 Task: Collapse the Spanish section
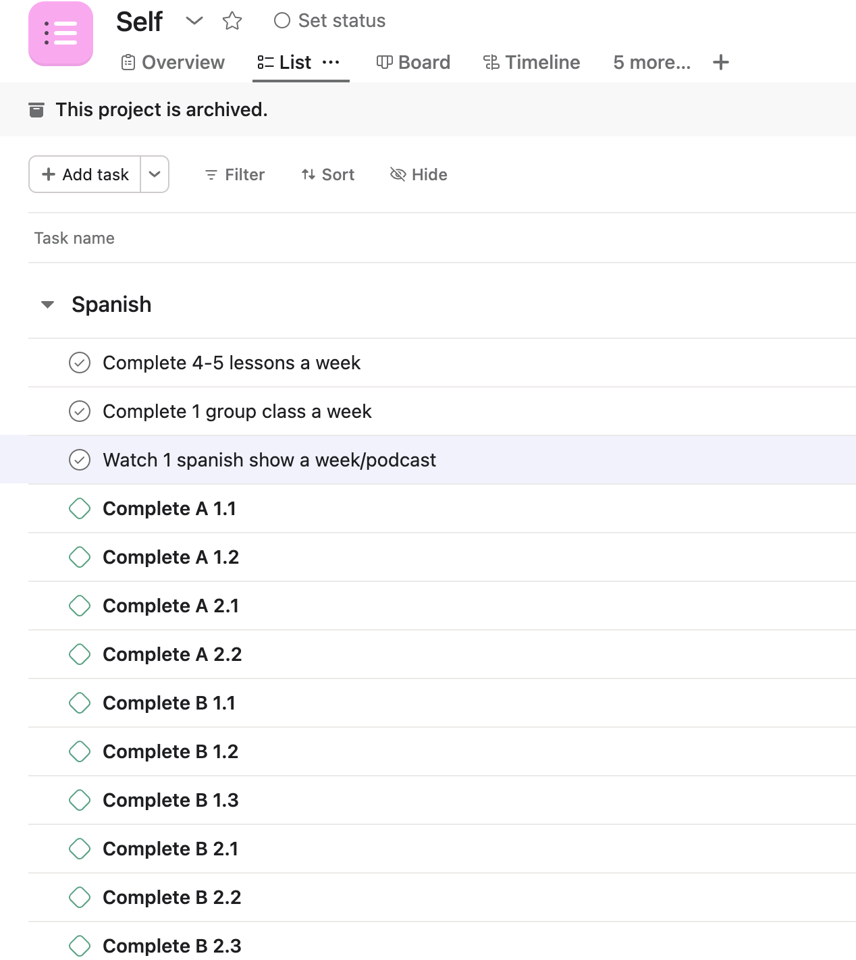click(47, 304)
